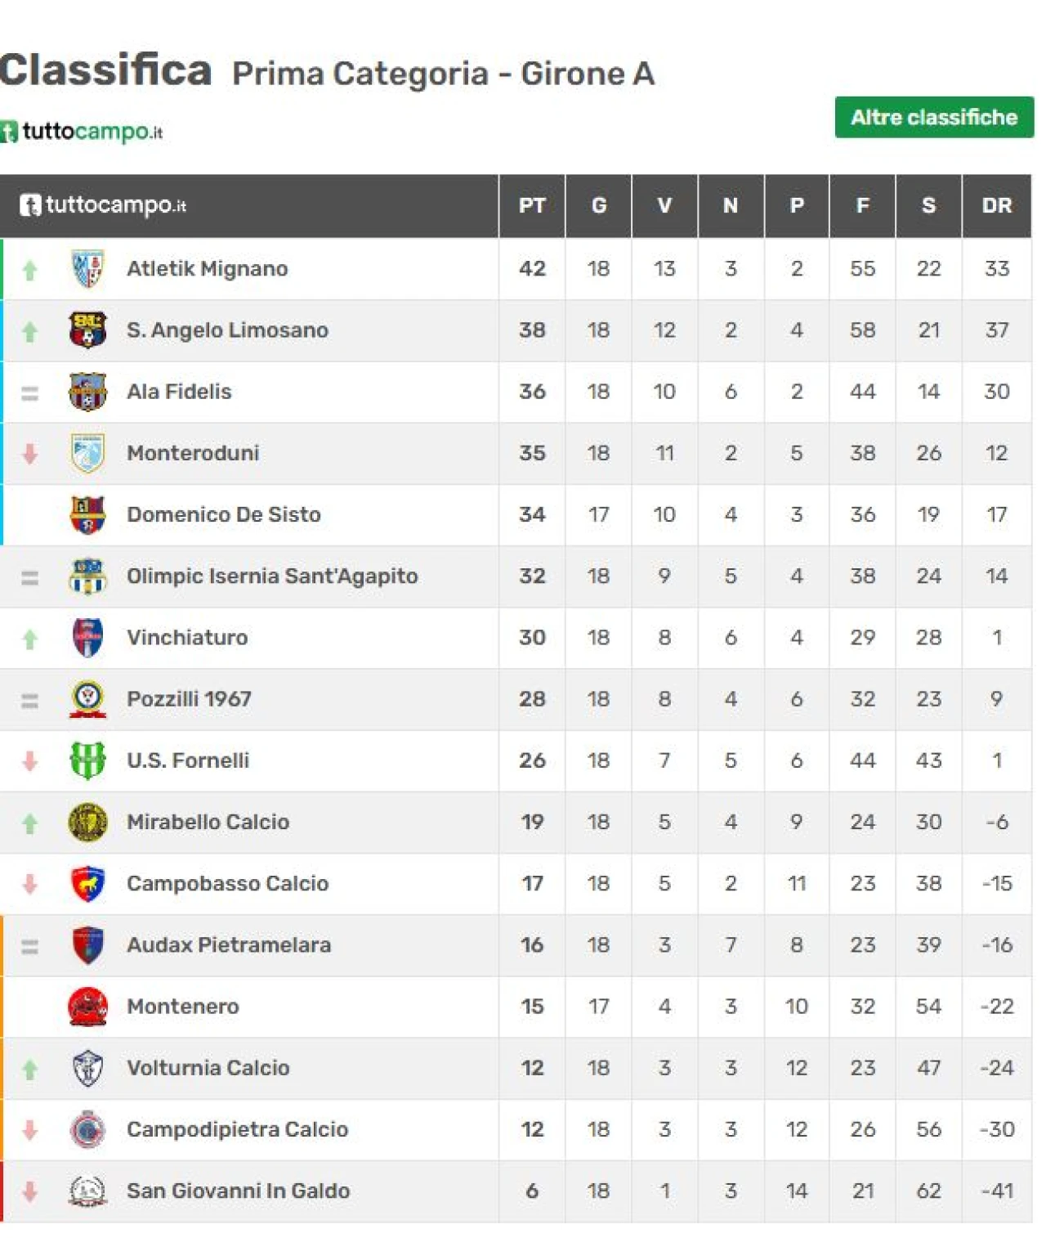Open the Olimpic Isernia Sant'Agapito team page
The image size is (1046, 1238).
[272, 576]
